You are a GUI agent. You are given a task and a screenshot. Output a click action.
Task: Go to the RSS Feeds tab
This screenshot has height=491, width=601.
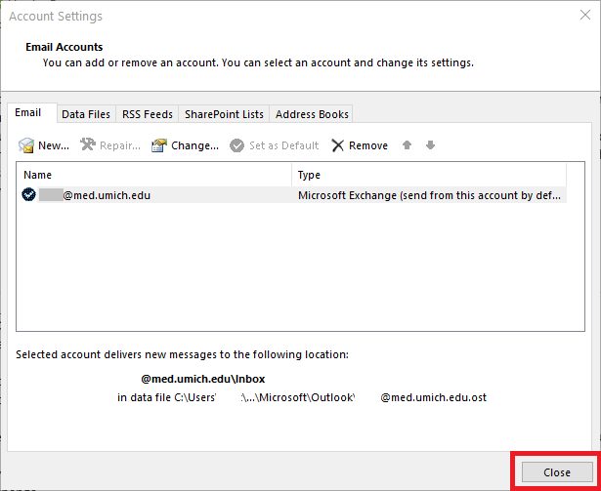(148, 114)
